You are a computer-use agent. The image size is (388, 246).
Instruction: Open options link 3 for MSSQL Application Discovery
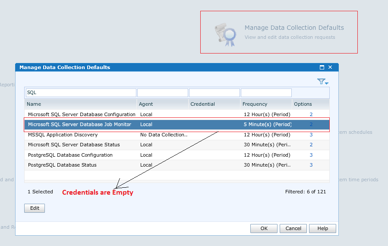pyautogui.click(x=311, y=135)
